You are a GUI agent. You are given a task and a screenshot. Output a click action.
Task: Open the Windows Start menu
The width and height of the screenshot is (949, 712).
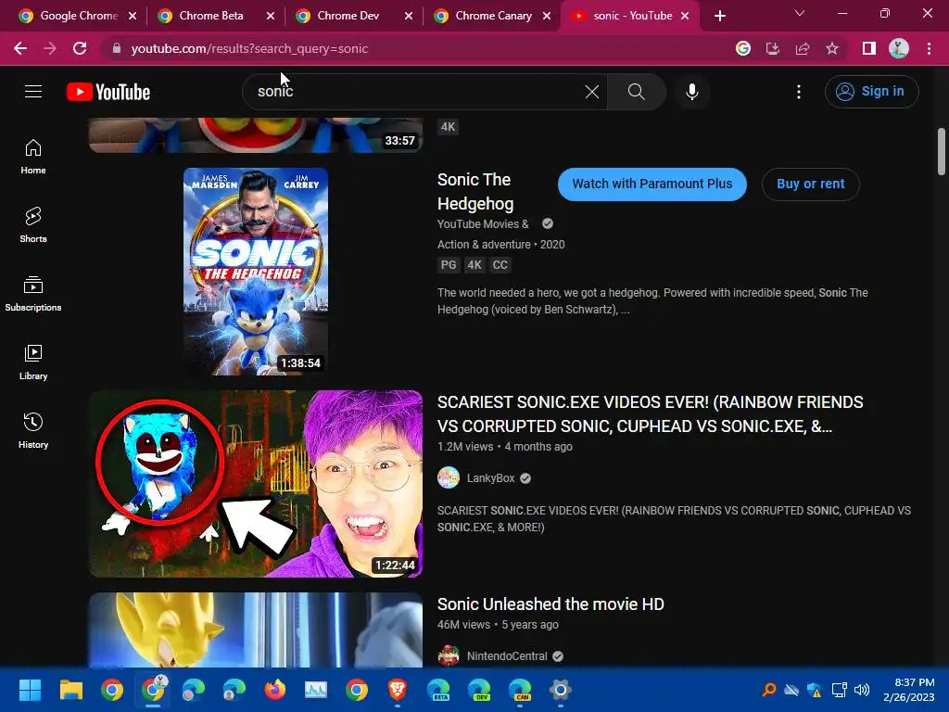click(x=30, y=690)
